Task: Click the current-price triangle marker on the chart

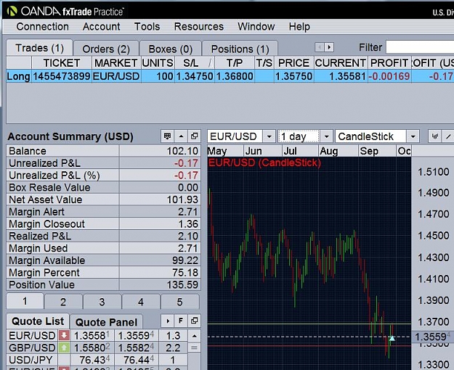Action: click(x=392, y=338)
